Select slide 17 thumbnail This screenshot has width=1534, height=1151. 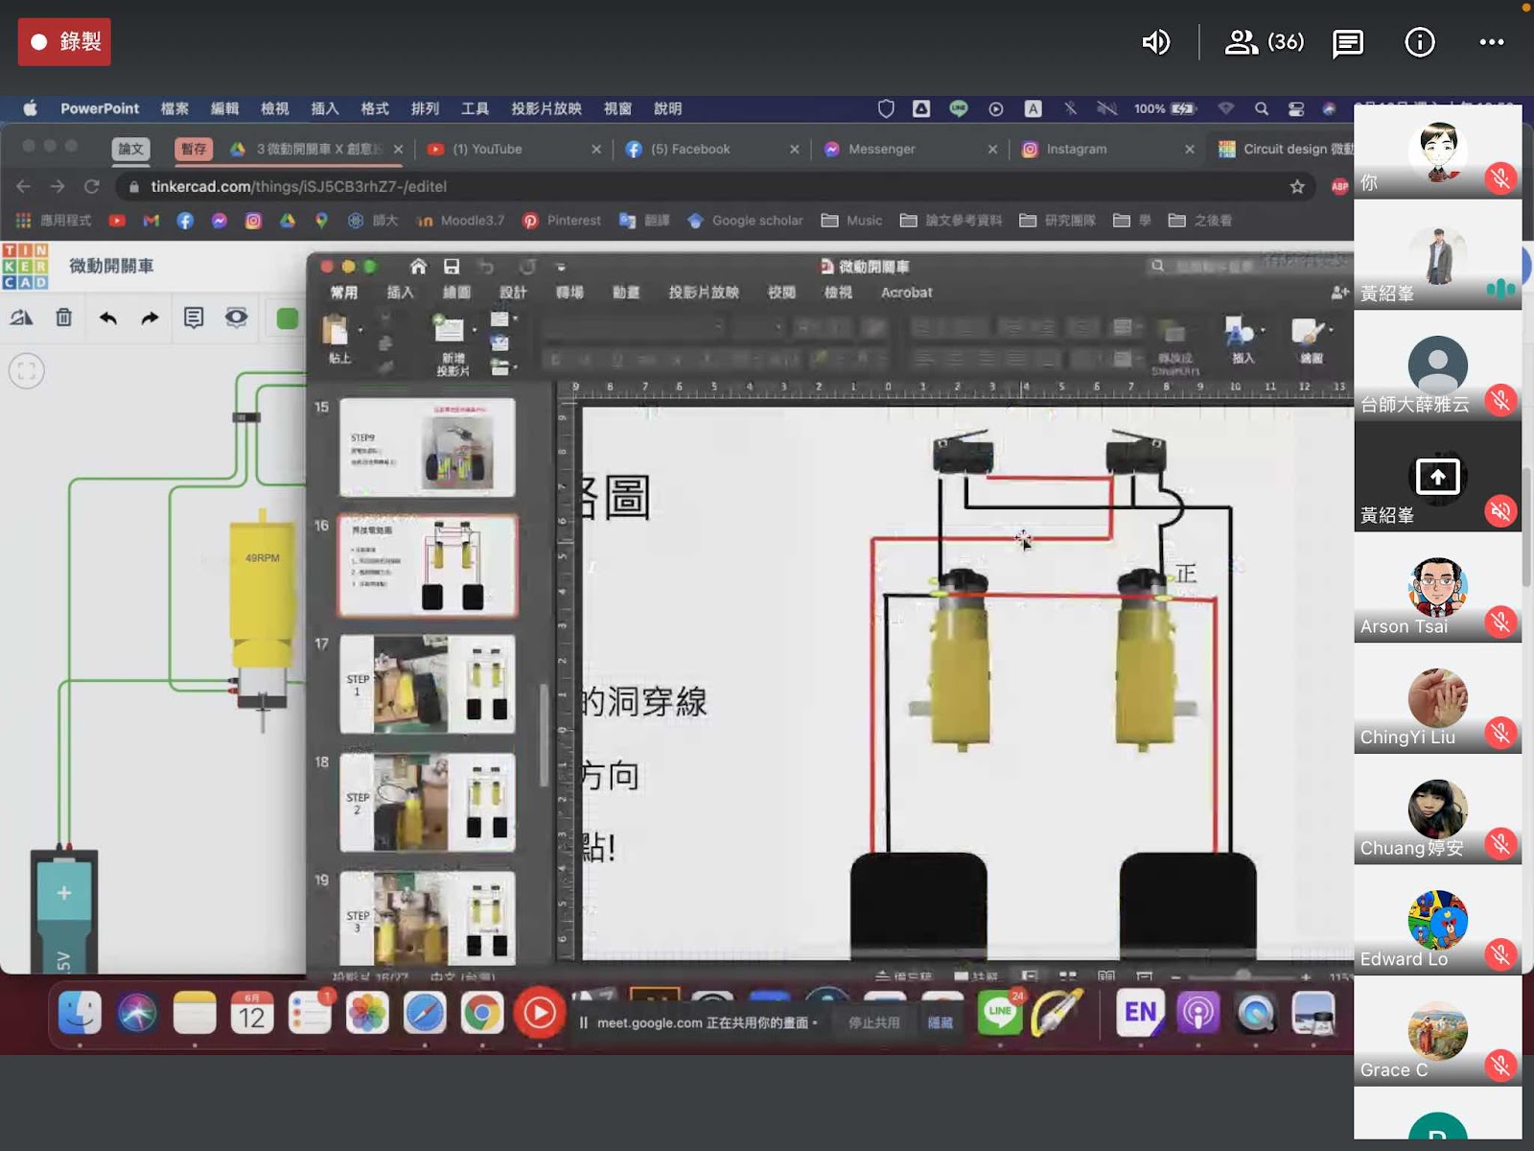[x=428, y=684]
